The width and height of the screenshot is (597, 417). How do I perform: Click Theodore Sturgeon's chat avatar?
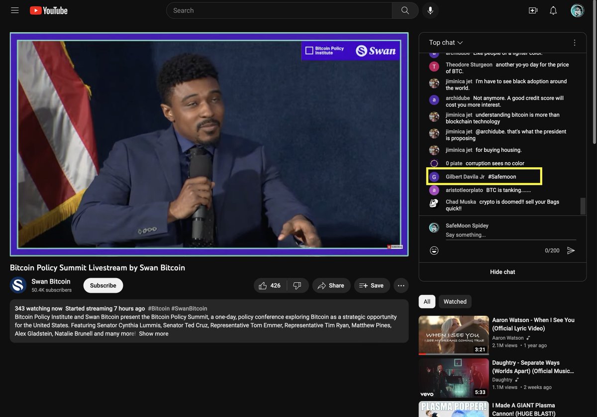[x=434, y=67]
